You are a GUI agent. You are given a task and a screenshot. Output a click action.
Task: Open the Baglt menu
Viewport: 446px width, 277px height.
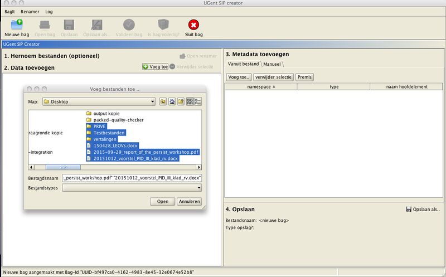[9, 11]
